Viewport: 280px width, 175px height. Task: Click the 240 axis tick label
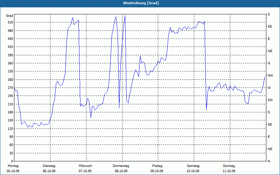pyautogui.click(x=10, y=96)
